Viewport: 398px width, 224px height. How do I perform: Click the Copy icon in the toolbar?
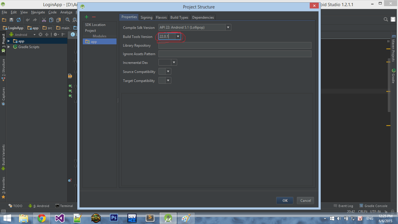click(51, 20)
